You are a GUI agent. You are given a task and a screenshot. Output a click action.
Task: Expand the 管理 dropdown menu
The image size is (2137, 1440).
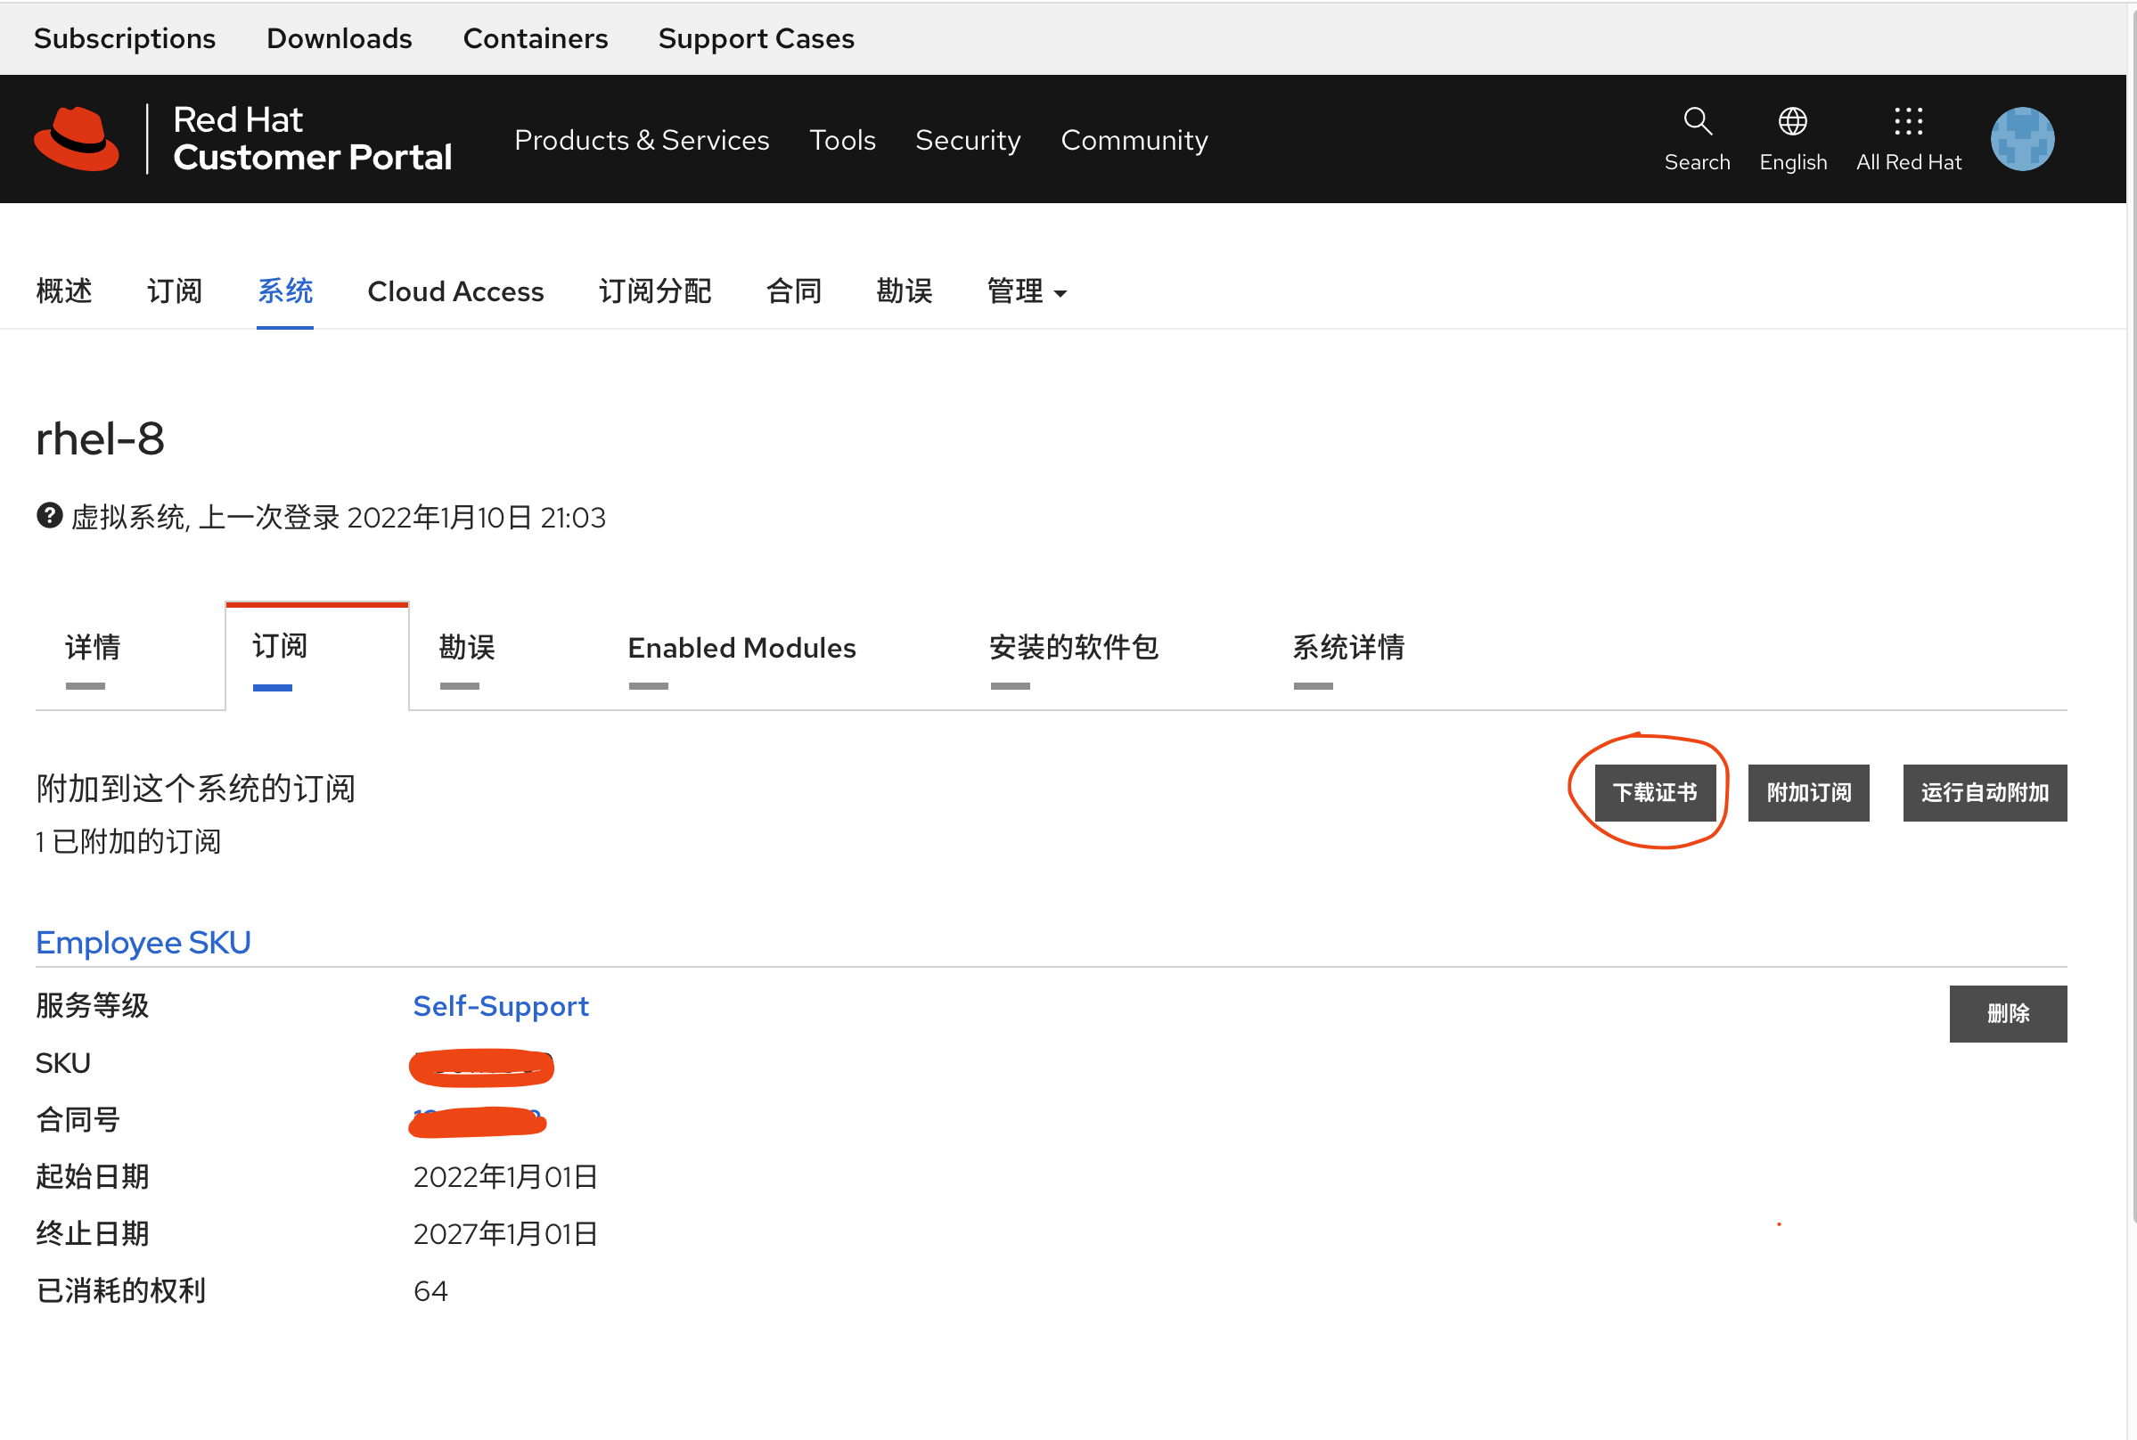tap(1026, 292)
